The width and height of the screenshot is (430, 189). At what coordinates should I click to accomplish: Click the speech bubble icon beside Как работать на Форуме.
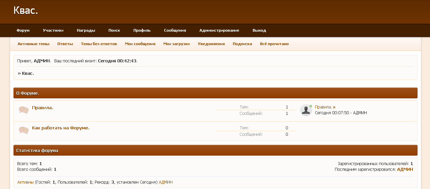(24, 130)
